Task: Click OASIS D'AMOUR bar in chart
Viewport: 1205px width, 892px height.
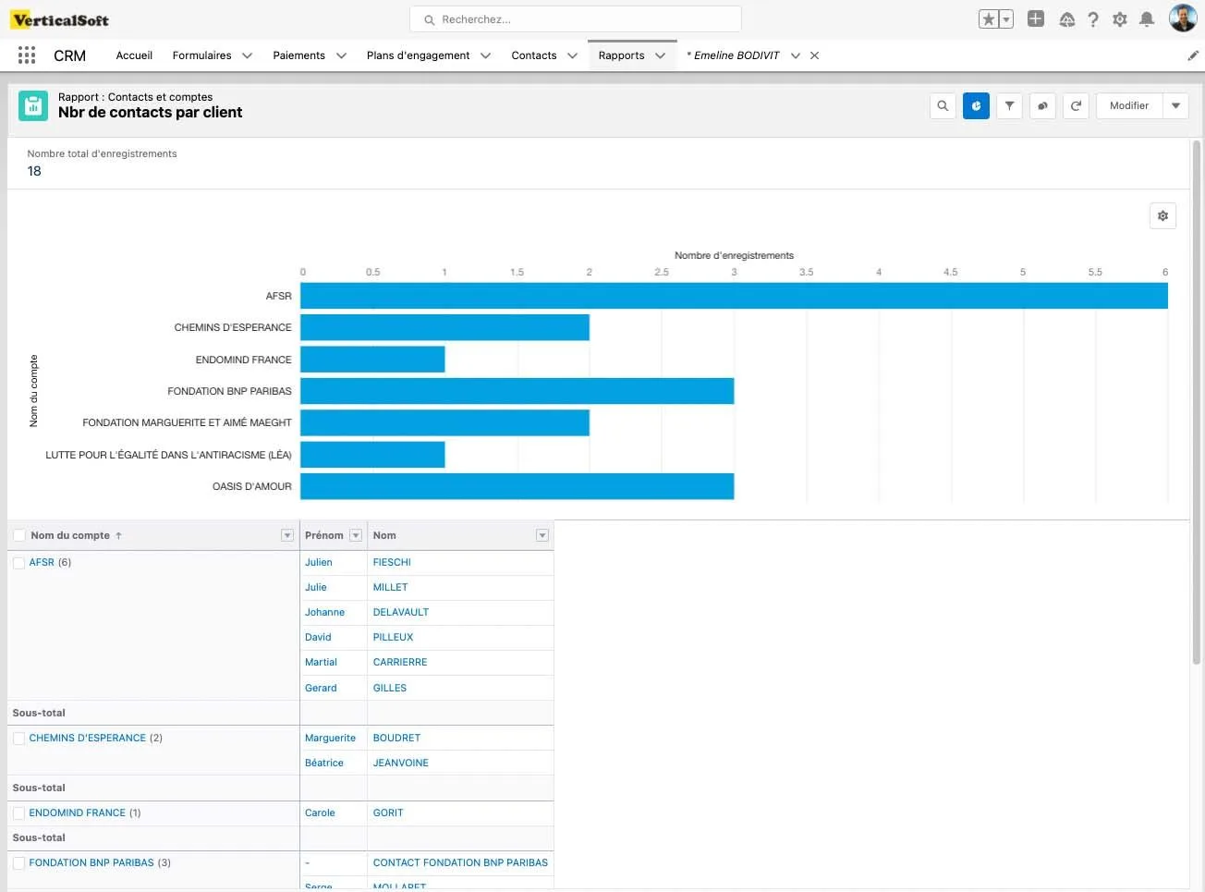Action: click(x=517, y=486)
